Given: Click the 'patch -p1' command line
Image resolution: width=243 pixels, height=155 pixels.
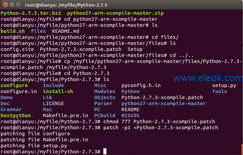Looking at the screenshot, I should pyautogui.click(x=109, y=128).
